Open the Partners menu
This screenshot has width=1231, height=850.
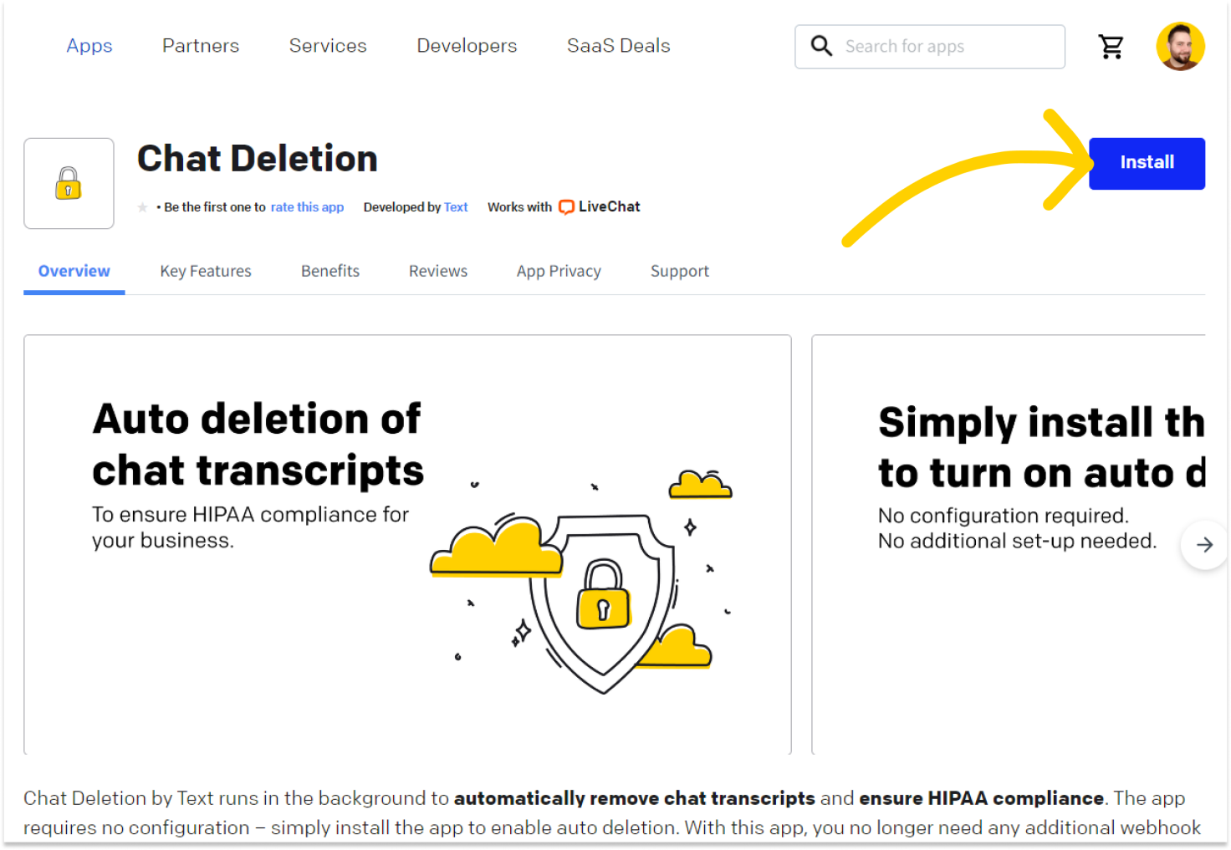click(201, 46)
